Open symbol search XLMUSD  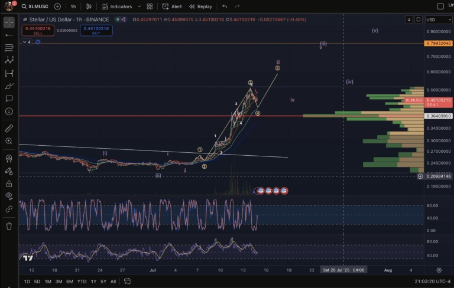(35, 6)
